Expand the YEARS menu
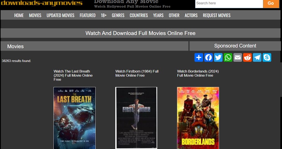 [x=158, y=15]
